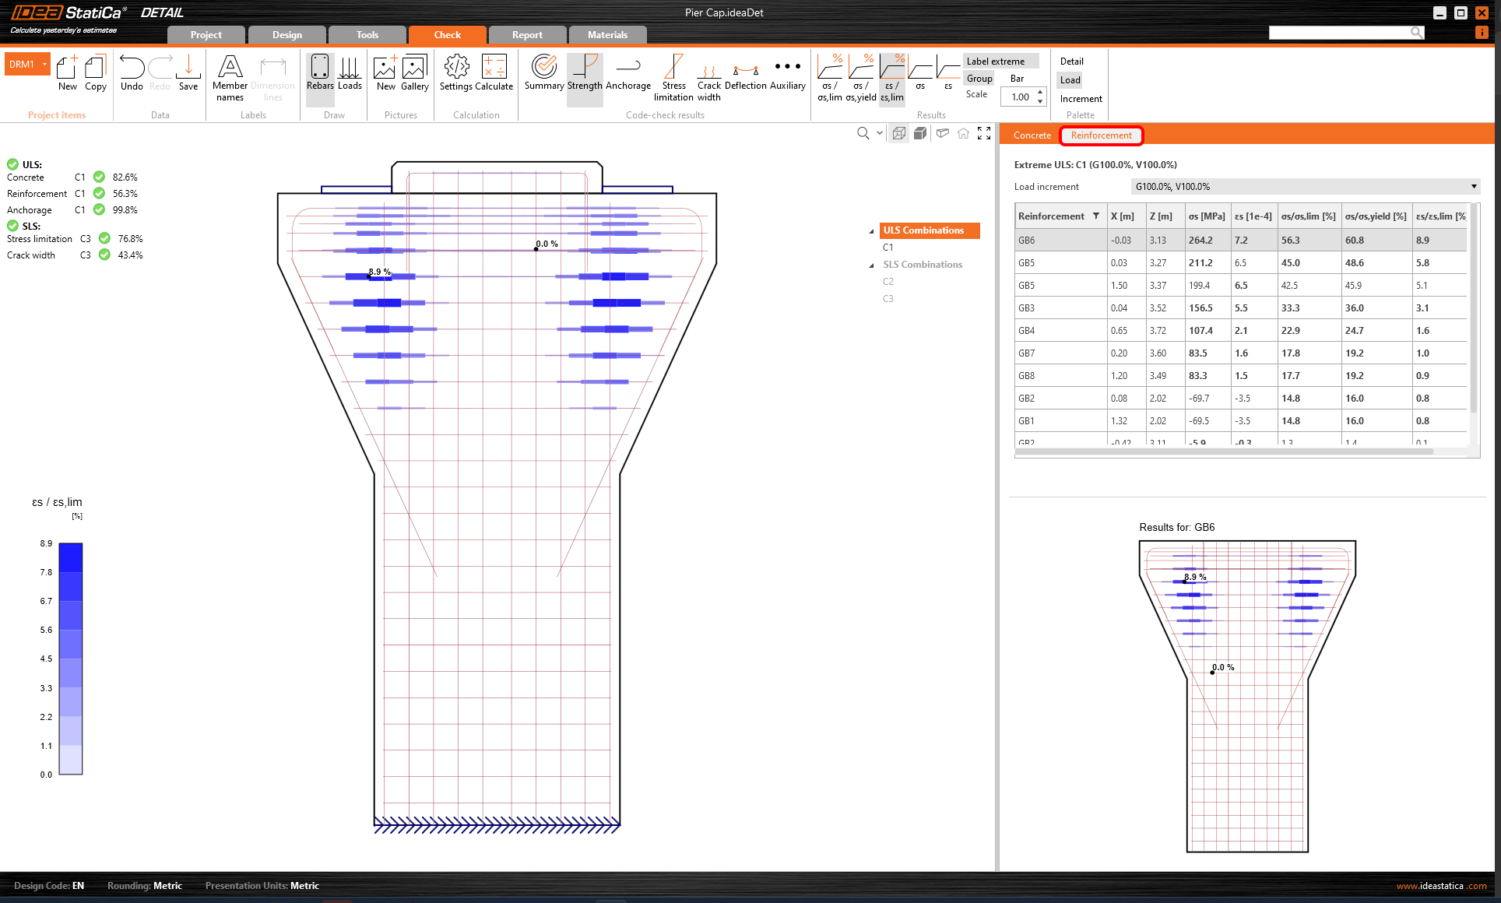Open the DRM1 project item dropdown
Viewport: 1501px width, 903px height.
[x=45, y=65]
